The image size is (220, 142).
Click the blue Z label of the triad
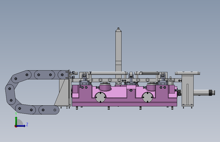pyautogui.click(x=27, y=124)
